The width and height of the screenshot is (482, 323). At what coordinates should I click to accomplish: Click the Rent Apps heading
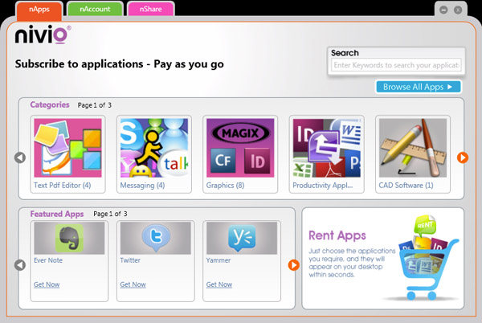pos(337,235)
